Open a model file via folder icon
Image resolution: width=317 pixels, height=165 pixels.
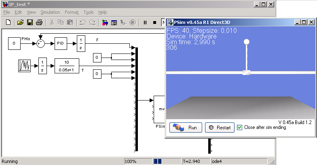click(20, 23)
